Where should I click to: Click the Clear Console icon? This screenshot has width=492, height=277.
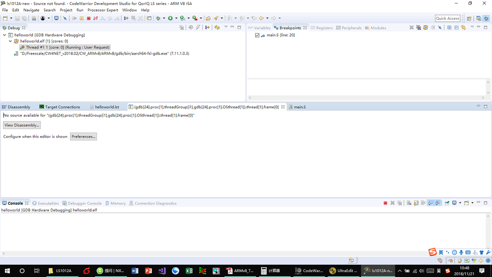coord(409,203)
